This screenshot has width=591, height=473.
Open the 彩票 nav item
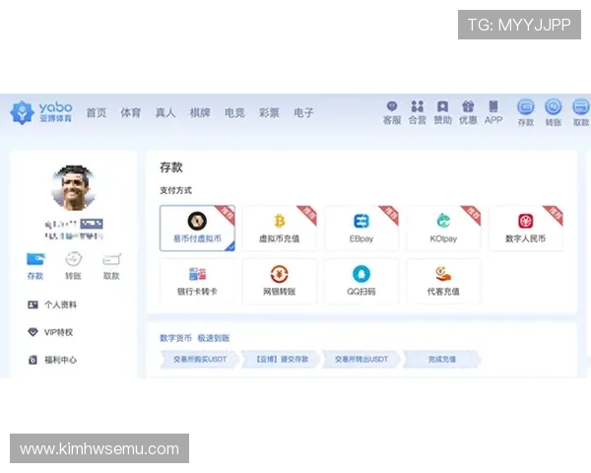269,112
